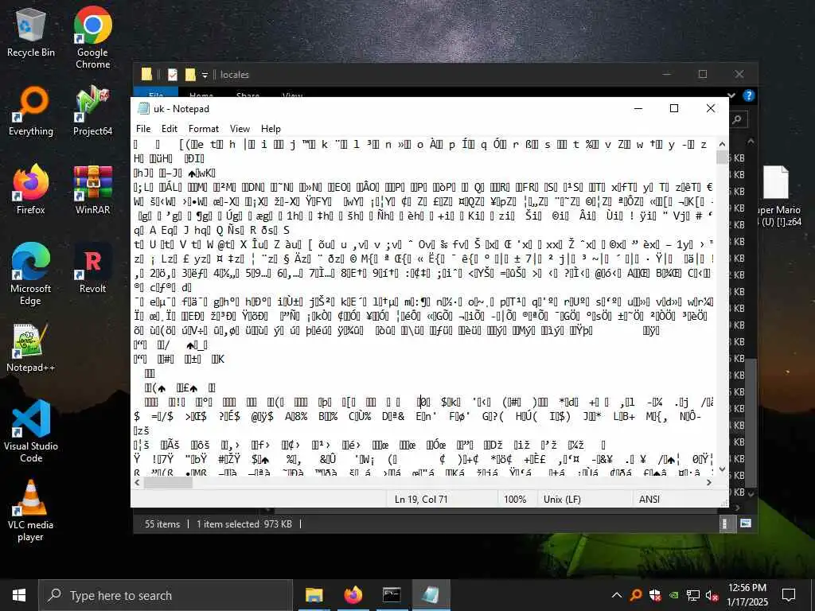Image resolution: width=815 pixels, height=611 pixels.
Task: Open the Firefox desktop shortcut
Action: [x=31, y=189]
